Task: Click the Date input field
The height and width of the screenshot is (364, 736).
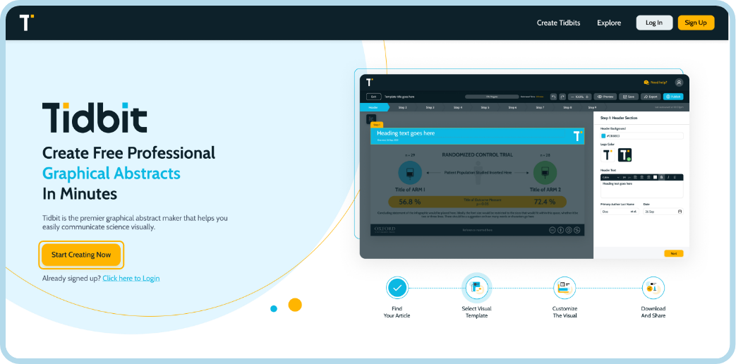Action: [x=663, y=212]
